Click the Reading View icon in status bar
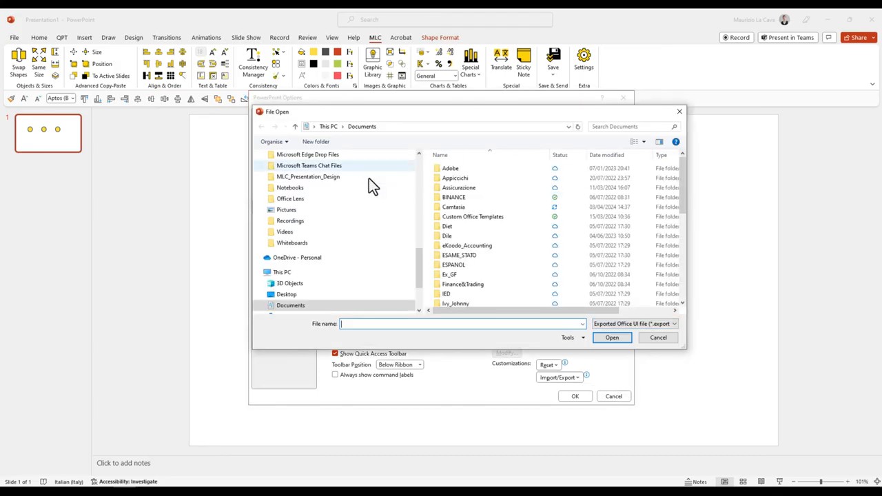The height and width of the screenshot is (496, 882). (761, 482)
